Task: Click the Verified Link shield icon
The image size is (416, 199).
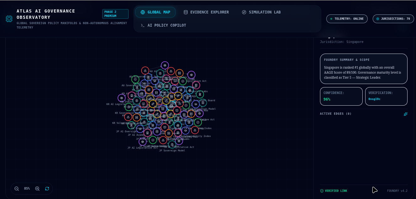Action: pyautogui.click(x=322, y=191)
